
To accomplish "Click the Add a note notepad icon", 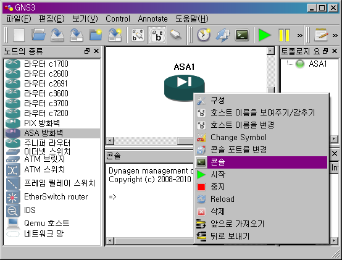I will pos(321,35).
